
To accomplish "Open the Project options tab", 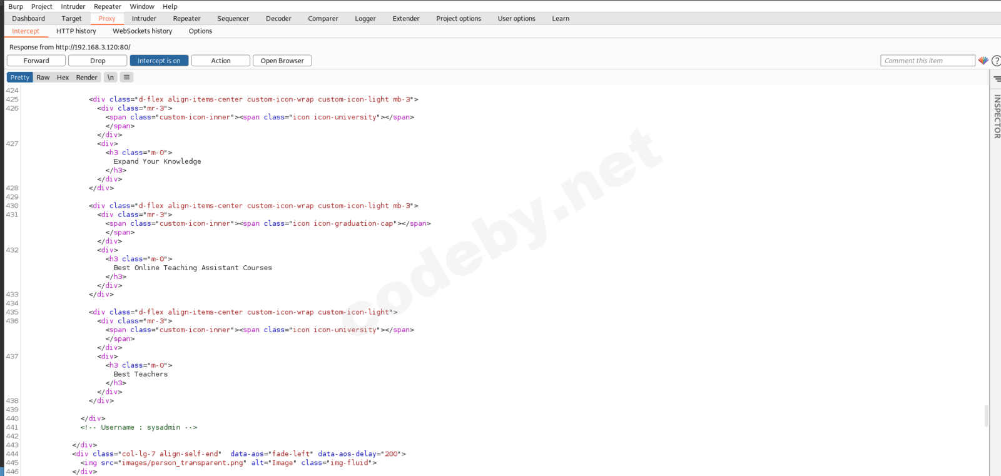I will click(459, 19).
